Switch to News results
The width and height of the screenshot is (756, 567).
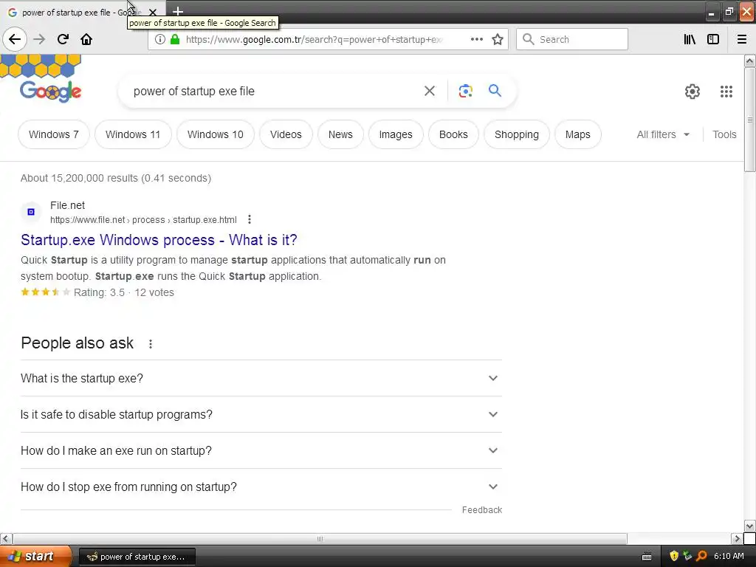pos(340,134)
